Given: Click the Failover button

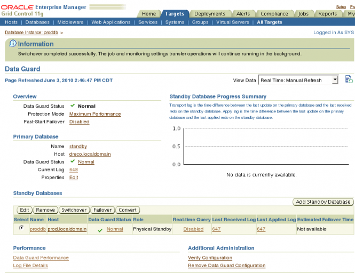Looking at the screenshot, I should pyautogui.click(x=102, y=210).
